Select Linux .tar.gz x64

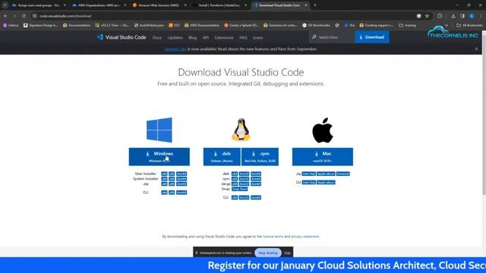pyautogui.click(x=235, y=184)
